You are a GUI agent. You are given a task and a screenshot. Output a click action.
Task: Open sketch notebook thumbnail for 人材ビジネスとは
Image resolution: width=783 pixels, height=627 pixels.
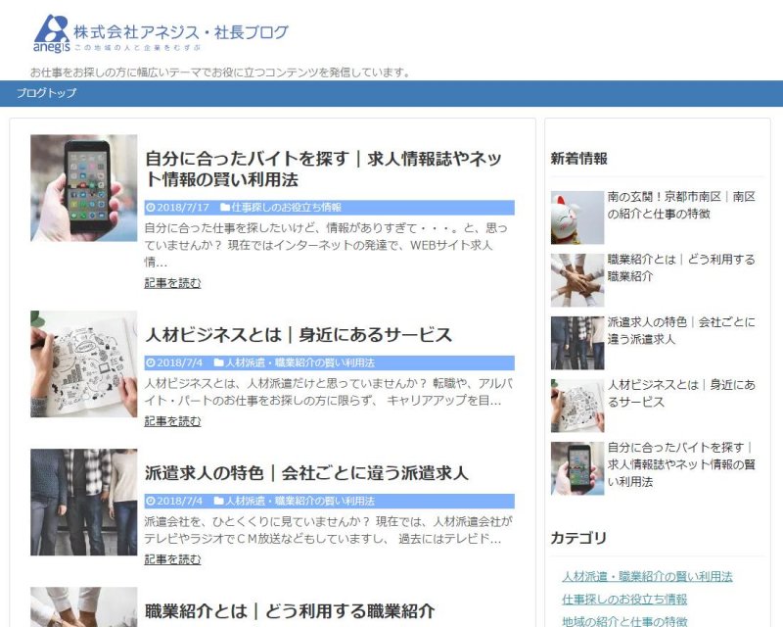[x=83, y=364]
